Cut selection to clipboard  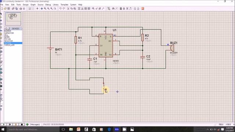coord(68,9)
